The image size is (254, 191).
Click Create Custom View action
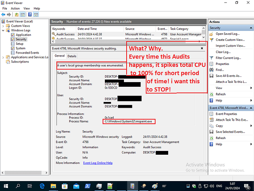[230, 40]
